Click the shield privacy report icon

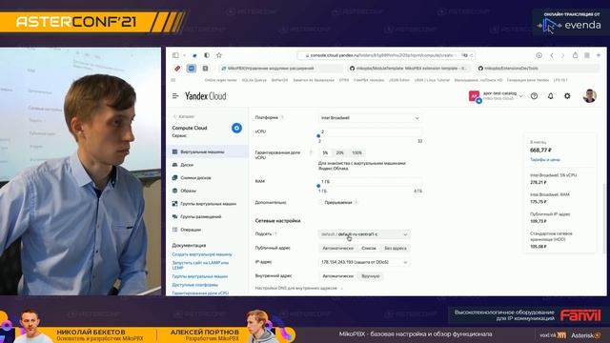[207, 55]
